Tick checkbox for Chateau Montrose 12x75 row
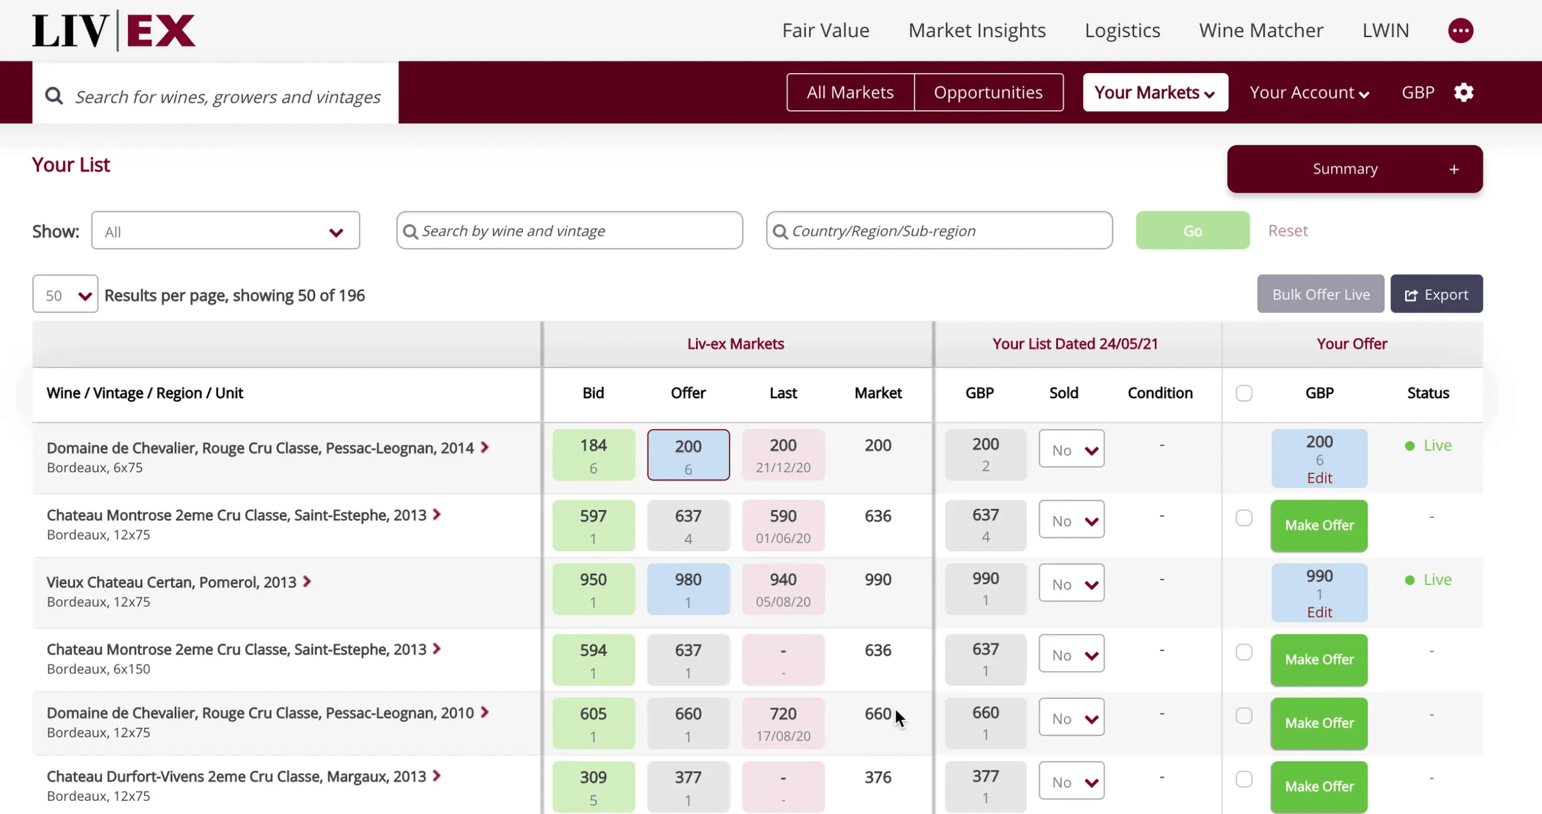The height and width of the screenshot is (814, 1542). [x=1244, y=518]
